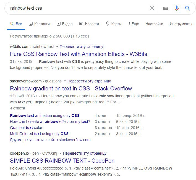The image size is (196, 180).
Task: Click the stackoverflow.com › questions URL
Action: coord(36,81)
